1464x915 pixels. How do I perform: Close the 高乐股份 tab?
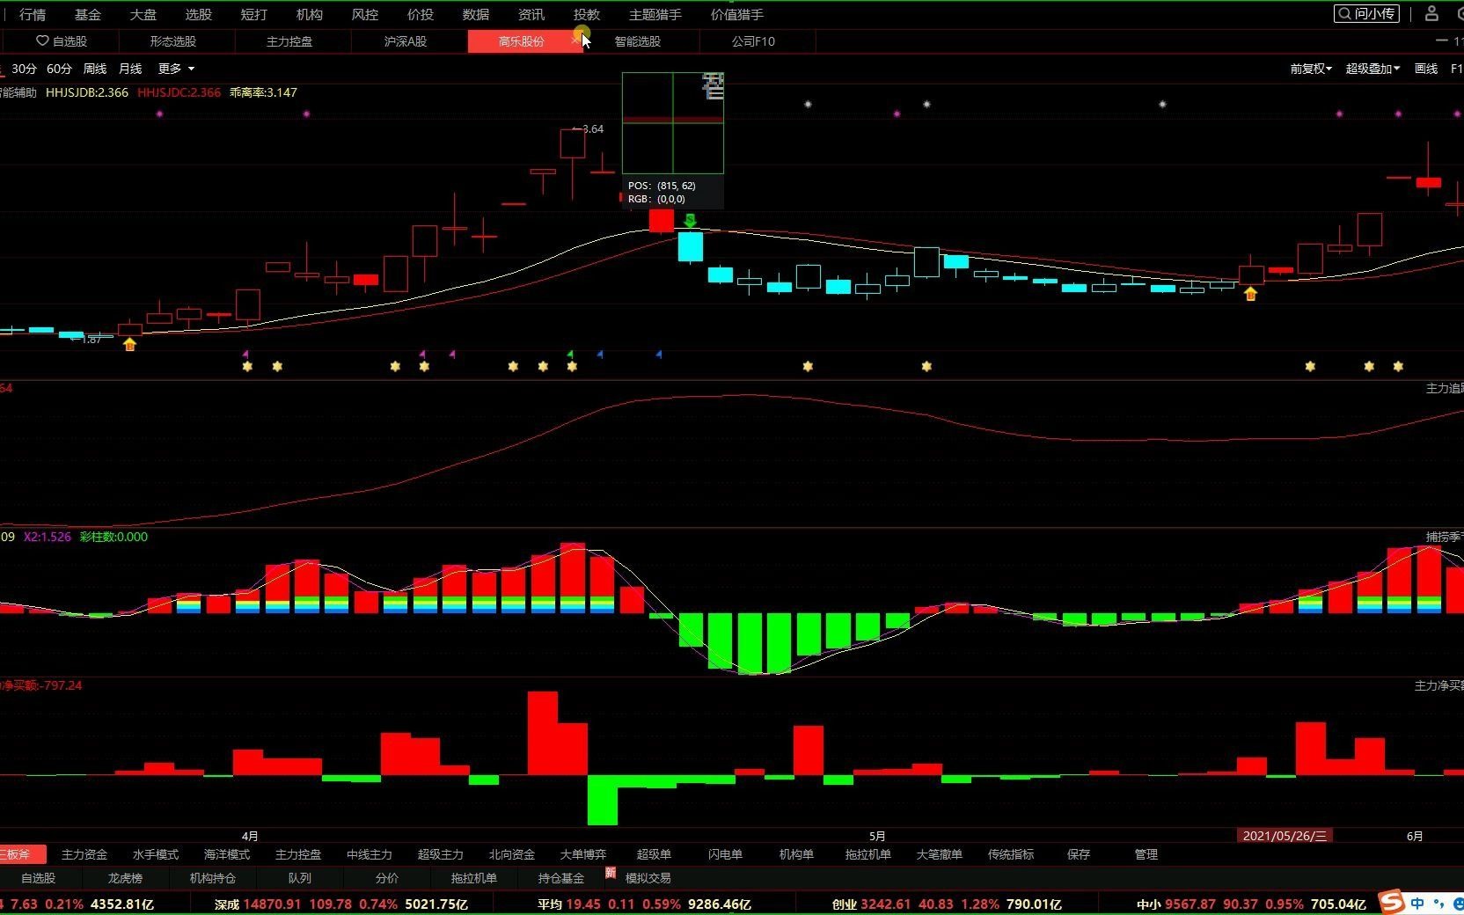tap(575, 40)
